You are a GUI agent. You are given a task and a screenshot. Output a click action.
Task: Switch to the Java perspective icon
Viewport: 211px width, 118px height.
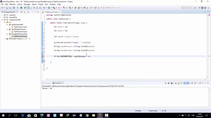pyautogui.click(x=202, y=8)
